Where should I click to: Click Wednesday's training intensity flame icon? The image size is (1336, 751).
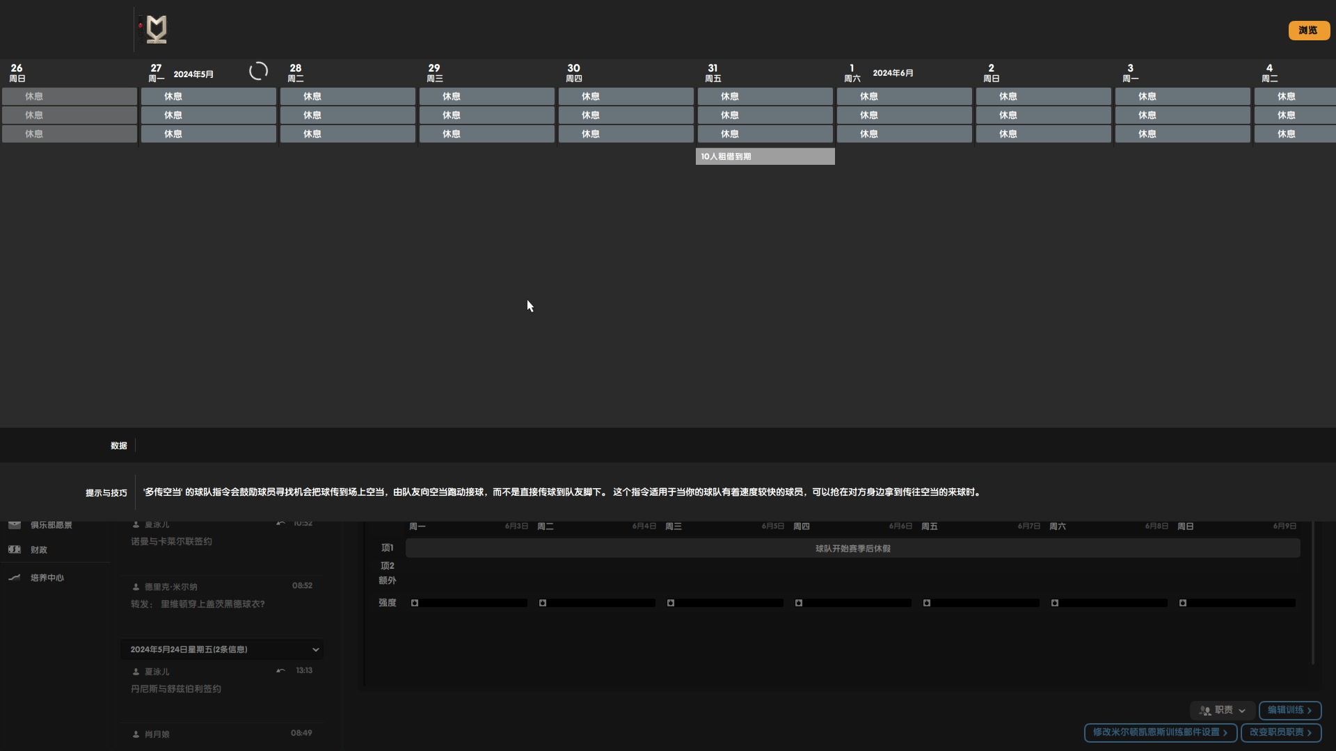pyautogui.click(x=671, y=603)
